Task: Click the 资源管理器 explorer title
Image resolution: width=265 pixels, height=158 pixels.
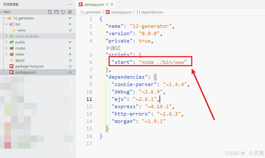Action: point(11,4)
